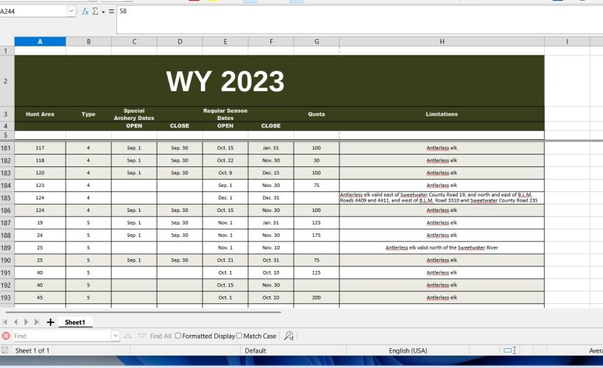Click the Sum sigma icon
The image size is (603, 368).
tap(95, 12)
